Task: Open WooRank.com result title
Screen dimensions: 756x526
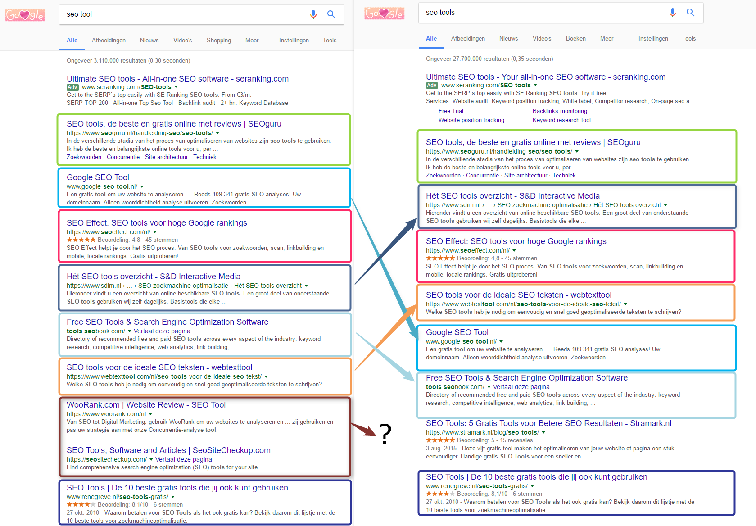Action: (146, 405)
